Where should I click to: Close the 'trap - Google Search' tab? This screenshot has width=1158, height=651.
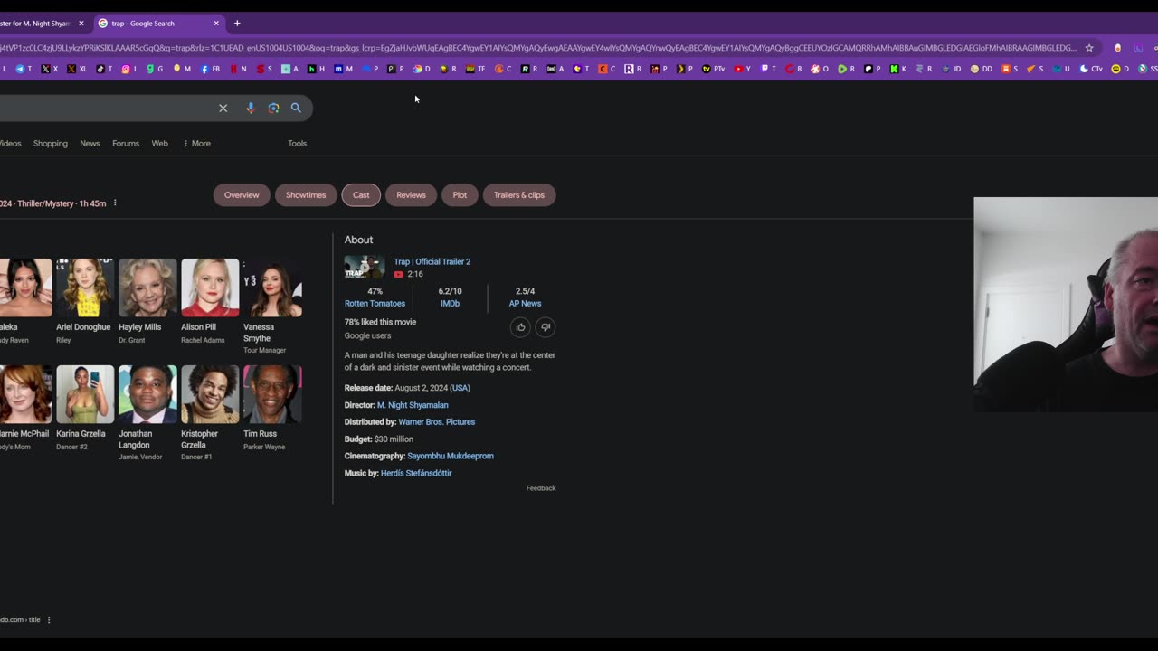[x=216, y=24]
